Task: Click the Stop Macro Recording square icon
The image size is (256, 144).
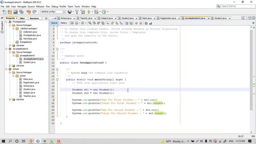Action: (x=141, y=23)
